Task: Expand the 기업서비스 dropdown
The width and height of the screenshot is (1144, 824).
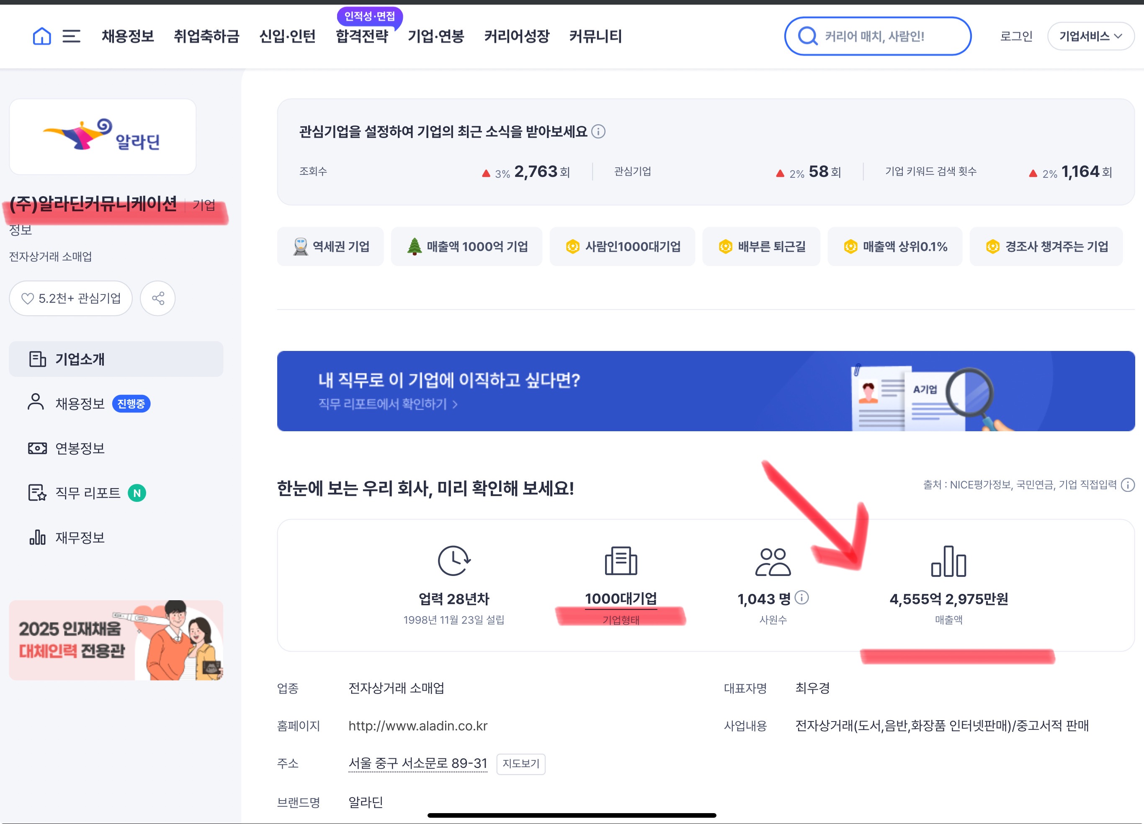Action: 1090,36
